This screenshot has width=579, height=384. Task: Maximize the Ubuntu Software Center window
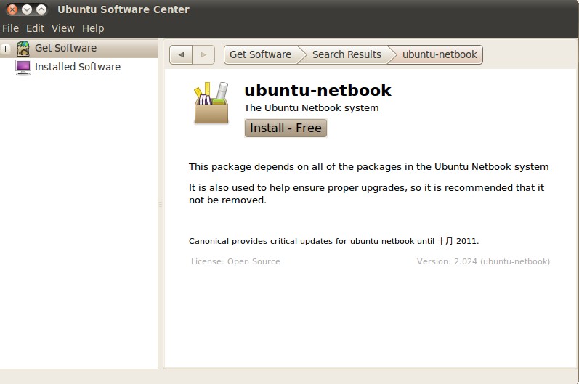pos(41,9)
